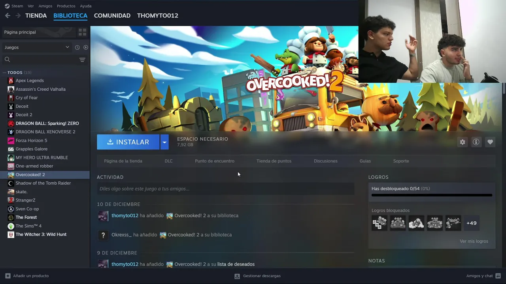The height and width of the screenshot is (284, 506).
Task: Click the search magnifier icon
Action: tap(7, 60)
